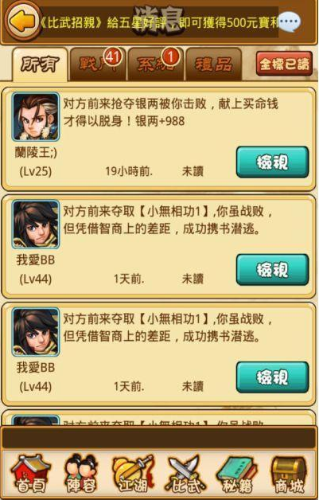Viewport: 319px width, 500px height.
Task: Tap the scrolling 比武招親 announcement banner
Action: [159, 22]
